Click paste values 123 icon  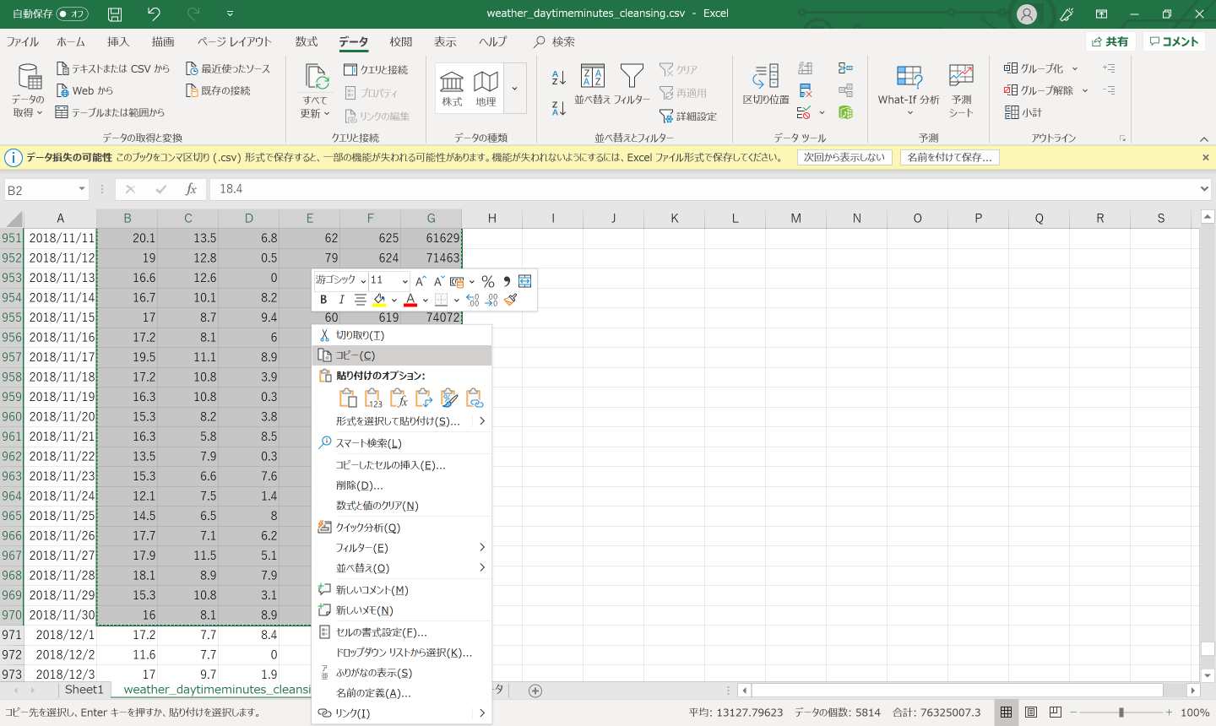(x=373, y=398)
